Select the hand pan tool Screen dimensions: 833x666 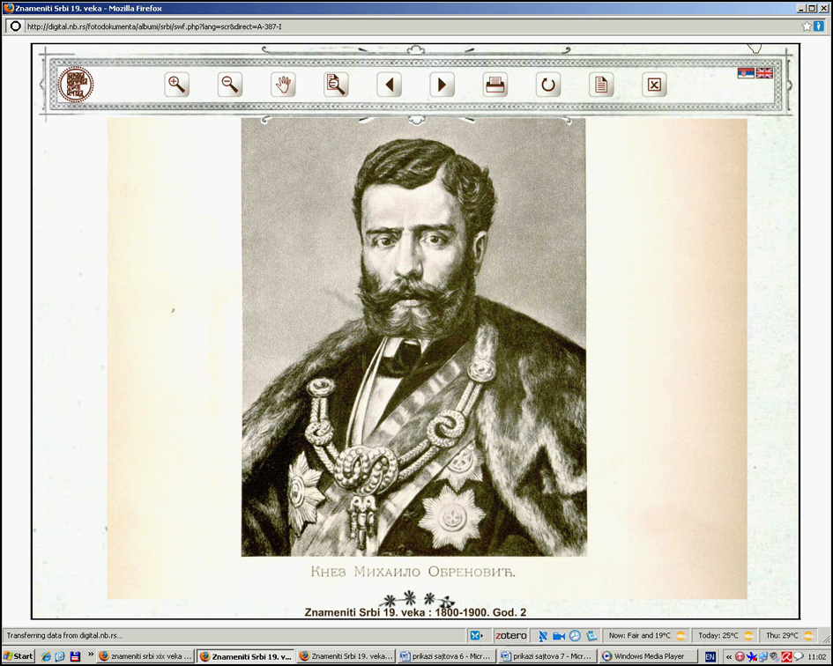pos(283,85)
